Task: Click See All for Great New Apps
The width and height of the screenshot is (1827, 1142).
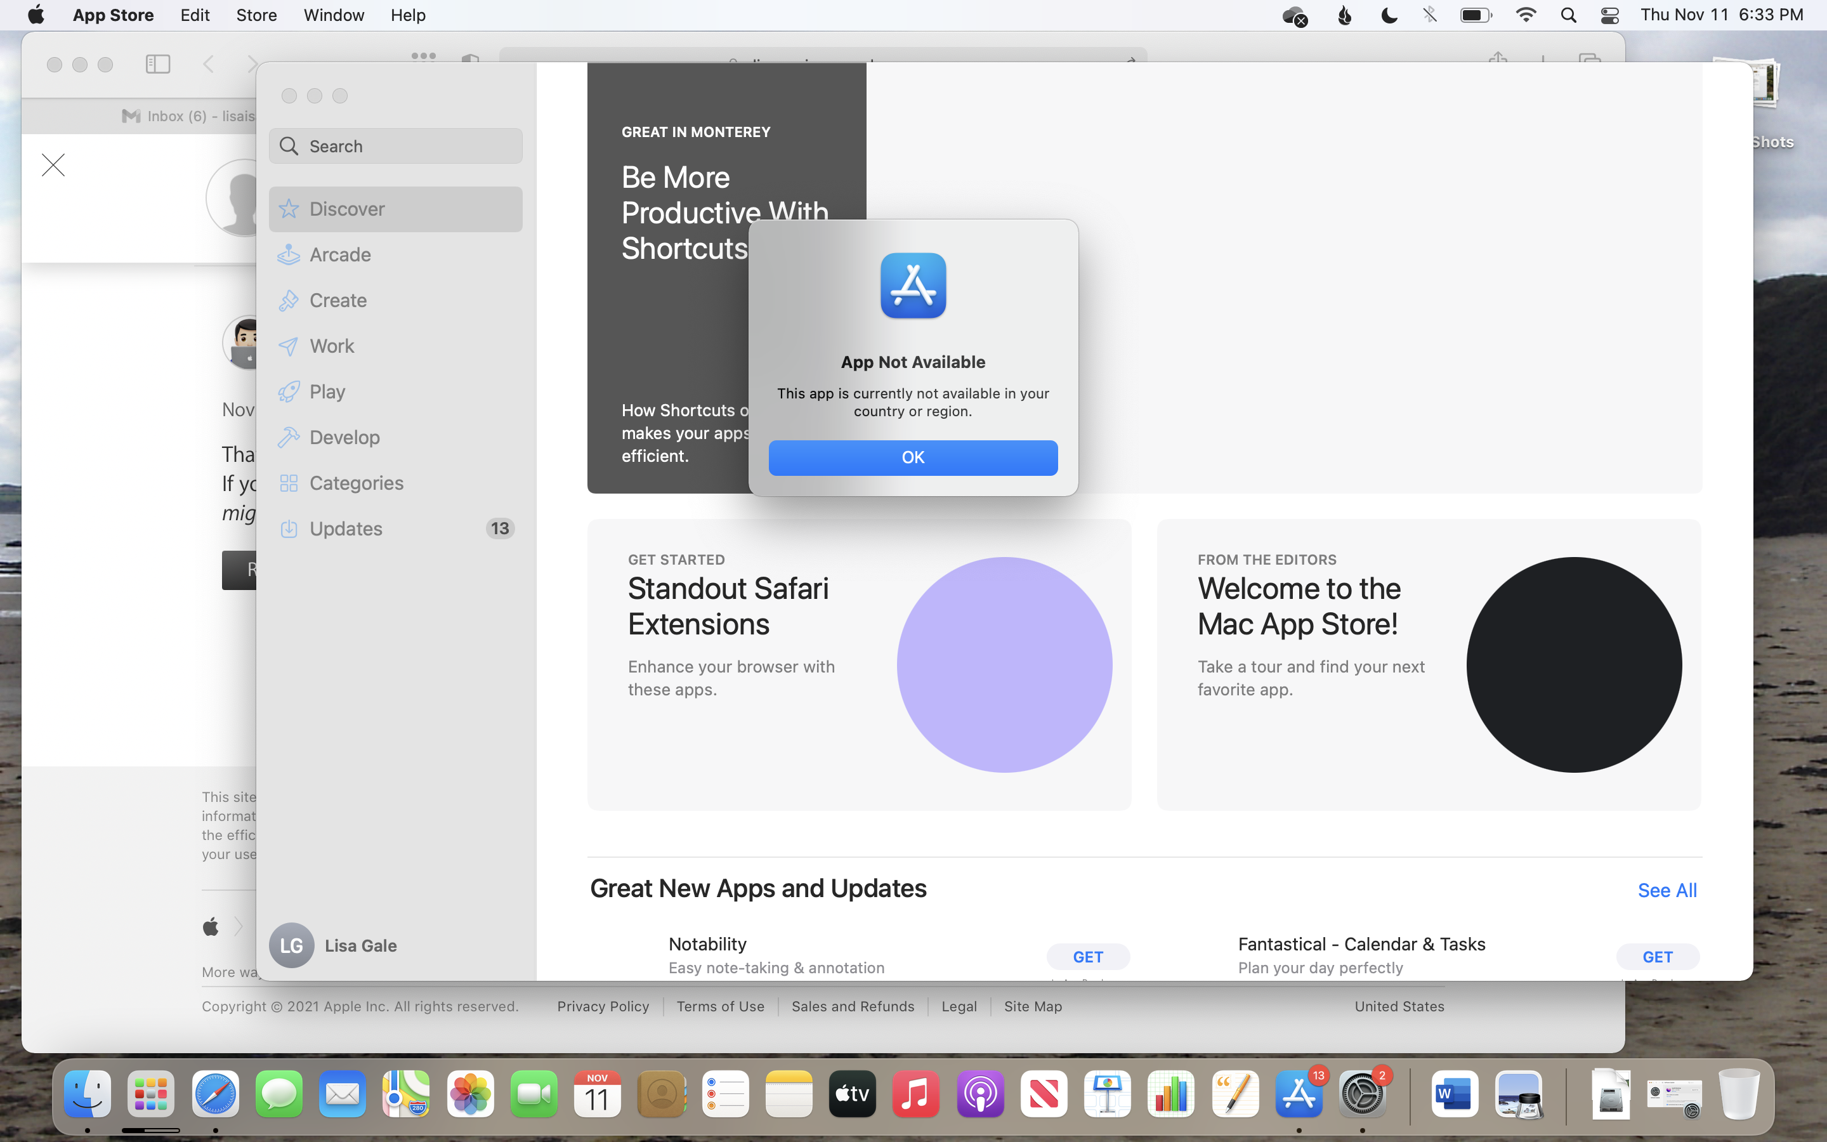Action: click(1667, 889)
